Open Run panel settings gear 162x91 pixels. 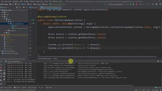pyautogui.click(x=158, y=61)
